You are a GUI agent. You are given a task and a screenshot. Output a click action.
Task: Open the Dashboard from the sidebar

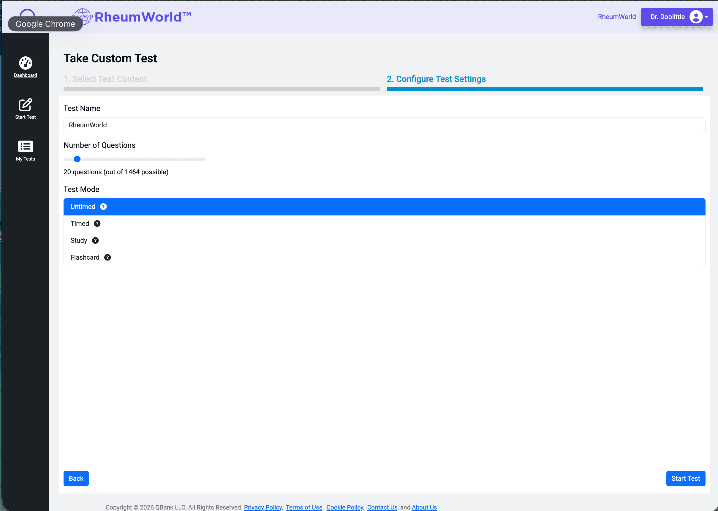[25, 67]
